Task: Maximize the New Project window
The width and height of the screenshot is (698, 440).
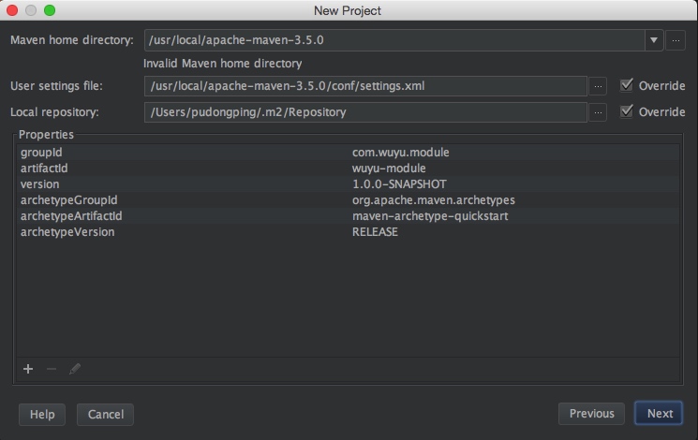Action: tap(50, 10)
